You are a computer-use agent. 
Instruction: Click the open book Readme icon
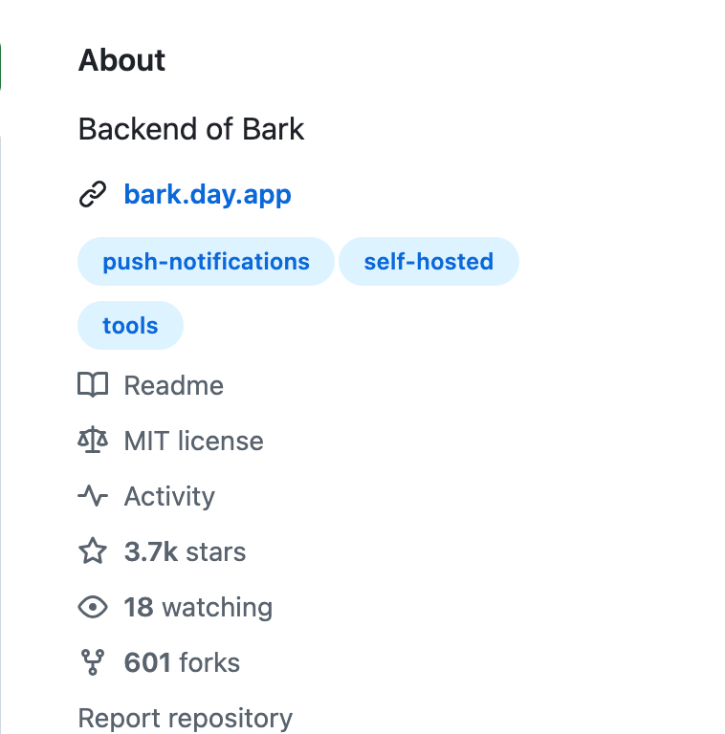coord(93,385)
